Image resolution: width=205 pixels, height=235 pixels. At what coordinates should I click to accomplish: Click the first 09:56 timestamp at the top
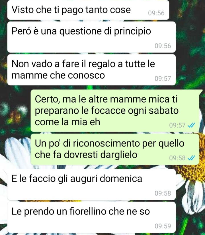[156, 13]
